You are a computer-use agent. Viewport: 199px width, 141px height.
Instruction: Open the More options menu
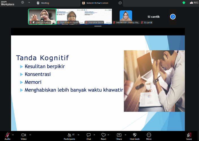149,136
